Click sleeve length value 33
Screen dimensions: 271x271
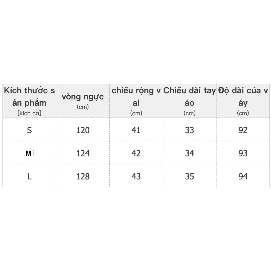tap(189, 130)
